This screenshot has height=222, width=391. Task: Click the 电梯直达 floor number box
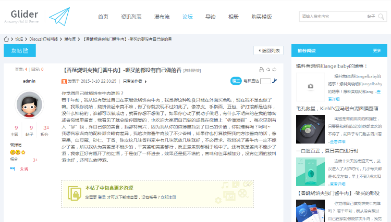pos(265,81)
